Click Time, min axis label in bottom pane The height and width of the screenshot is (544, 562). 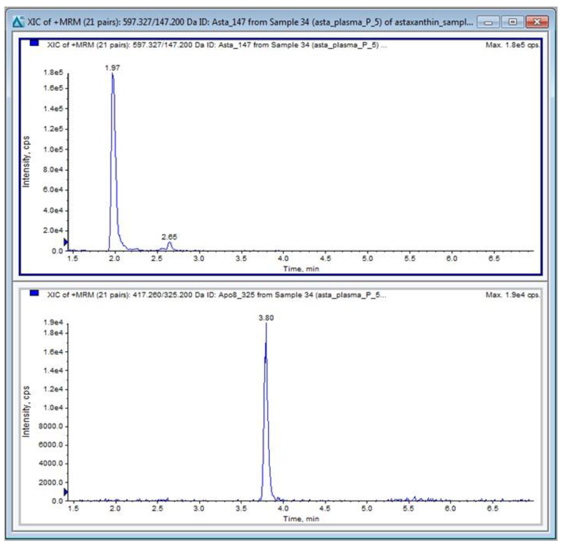pos(301,519)
